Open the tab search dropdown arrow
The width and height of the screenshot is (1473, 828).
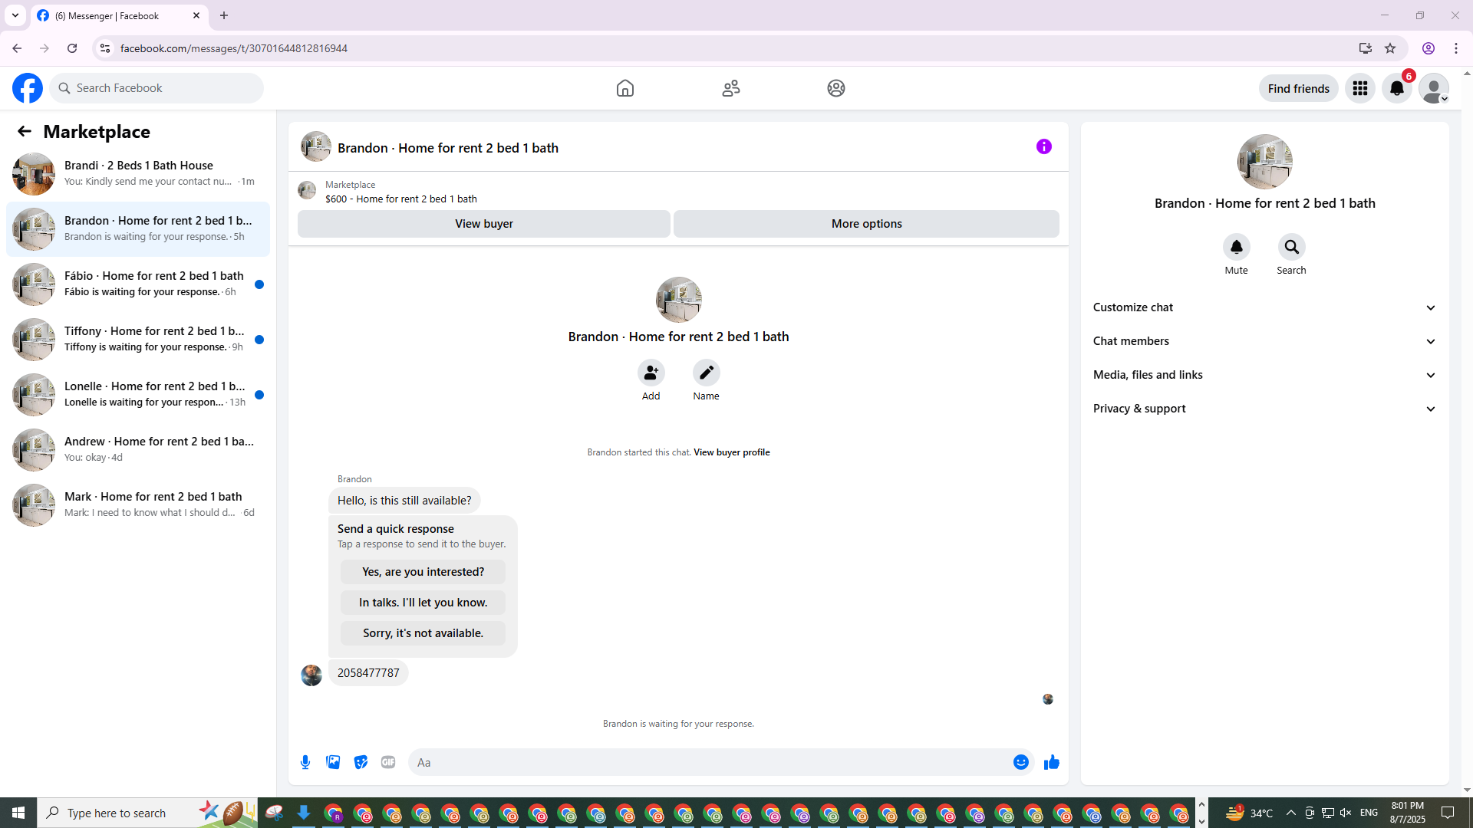coord(15,15)
